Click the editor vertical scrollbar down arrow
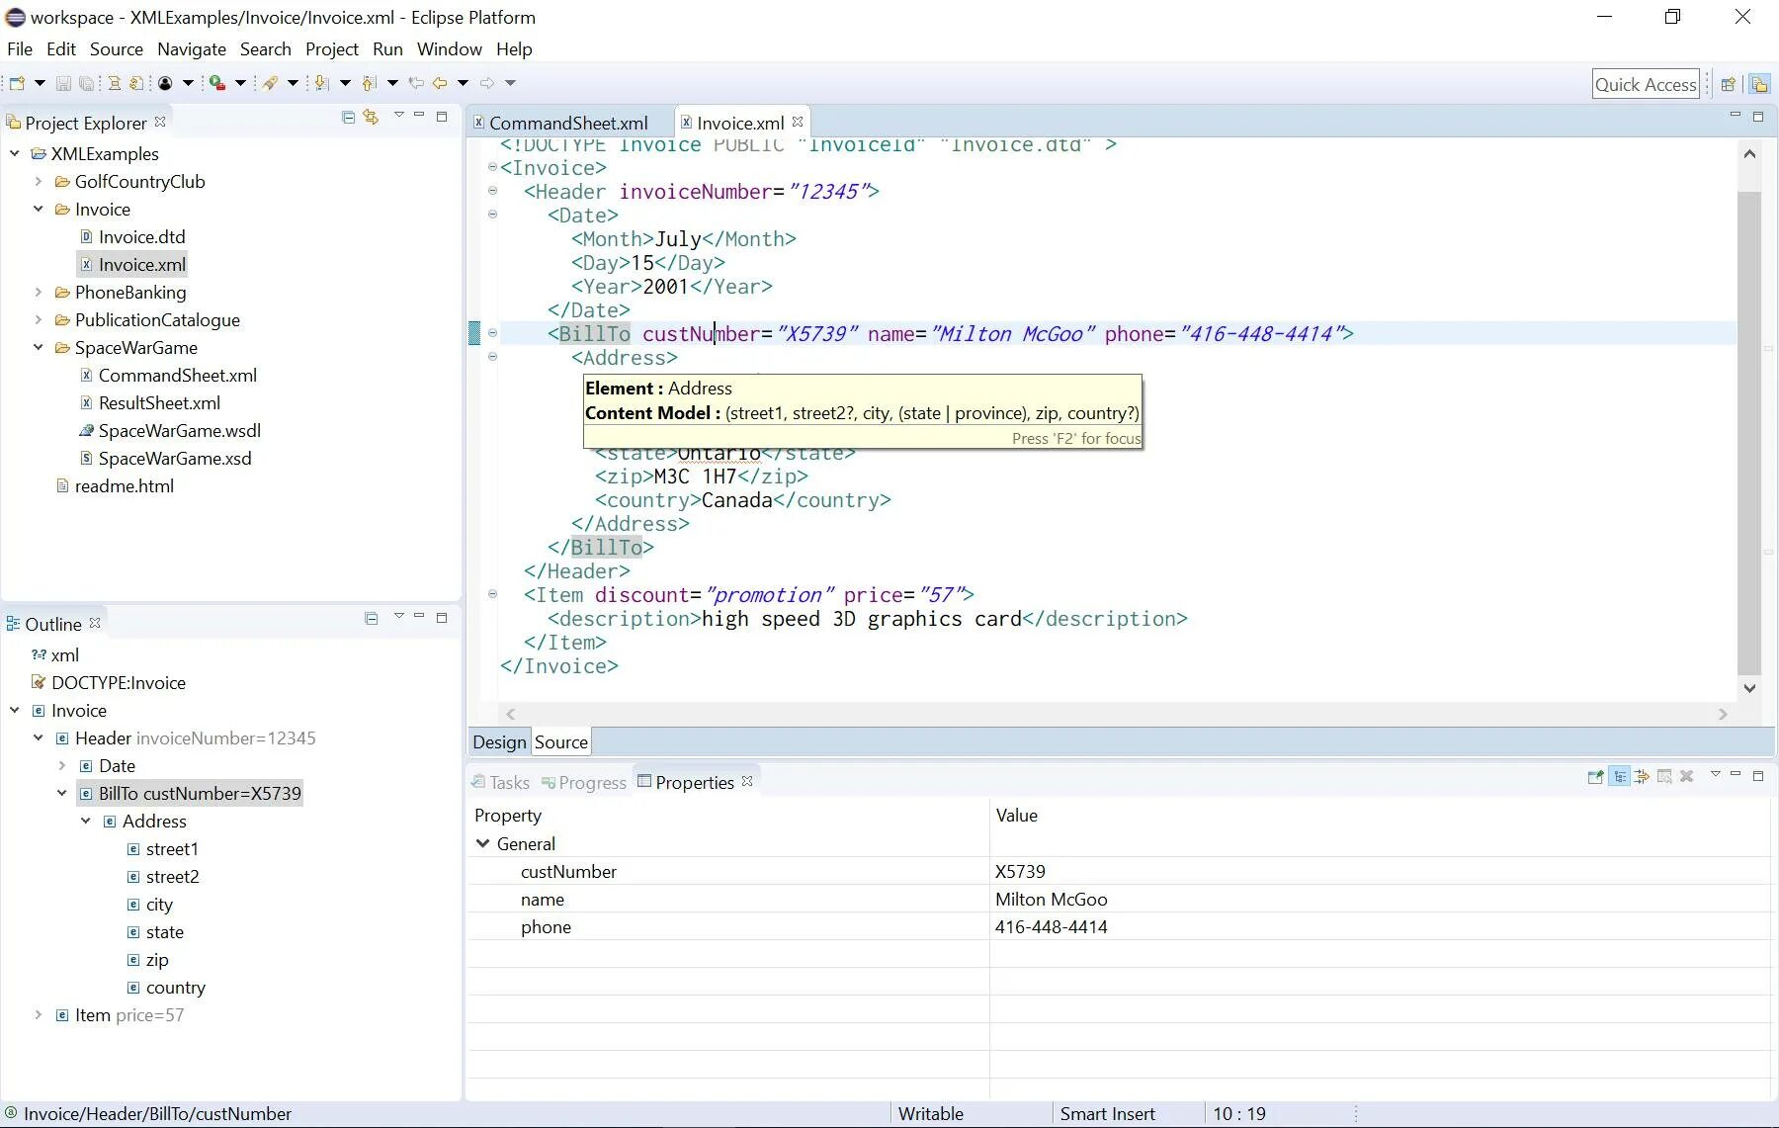Screen dimensions: 1779x1128 tap(1749, 688)
